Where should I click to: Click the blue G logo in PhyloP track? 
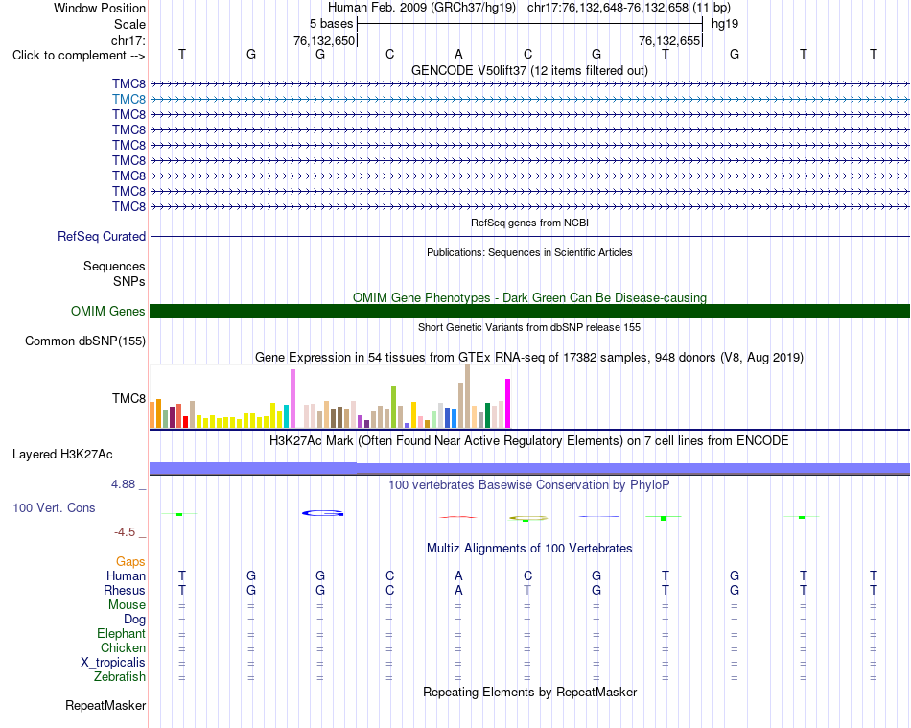322,513
